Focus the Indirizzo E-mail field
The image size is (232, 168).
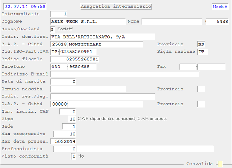tap(125, 74)
